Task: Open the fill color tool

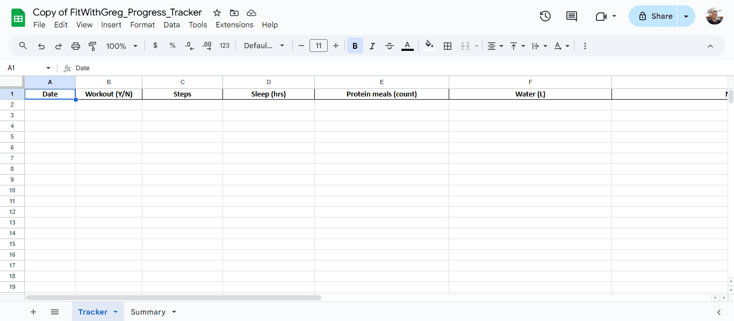Action: point(429,46)
